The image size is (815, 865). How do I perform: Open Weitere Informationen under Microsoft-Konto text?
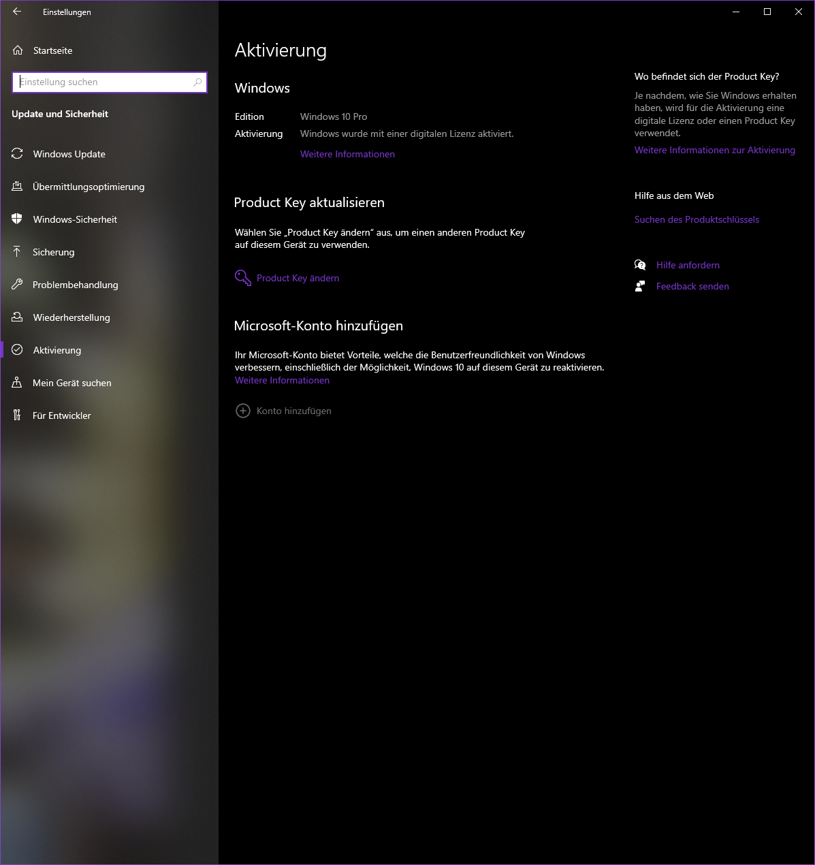(x=282, y=381)
